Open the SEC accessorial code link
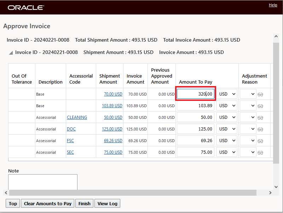The height and width of the screenshot is (213, 283). tap(70, 152)
